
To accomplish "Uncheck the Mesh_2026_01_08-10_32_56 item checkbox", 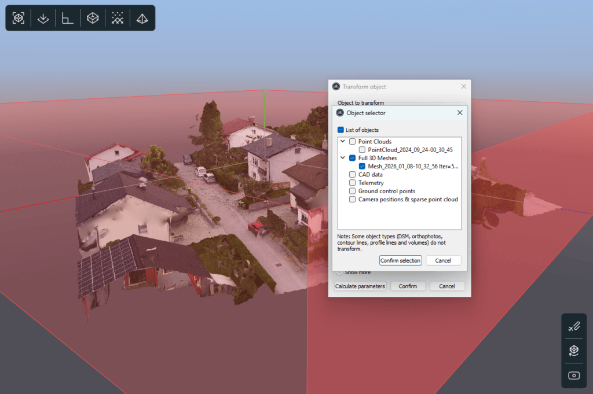I will click(x=362, y=166).
